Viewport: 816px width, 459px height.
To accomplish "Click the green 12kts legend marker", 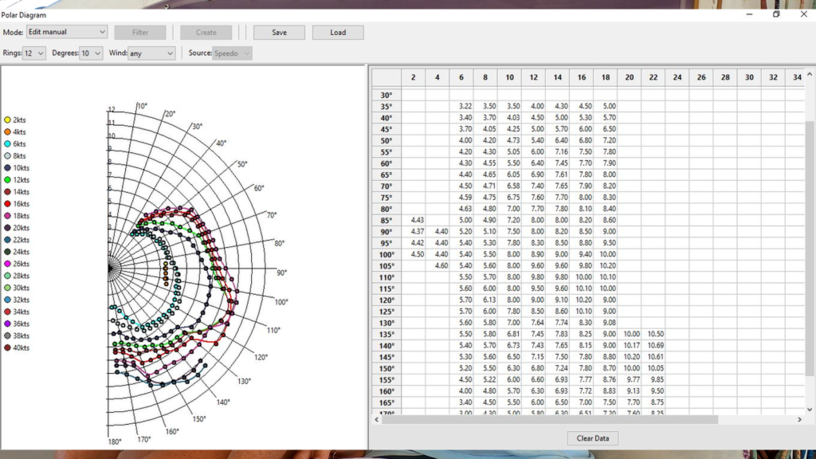I will [7, 180].
